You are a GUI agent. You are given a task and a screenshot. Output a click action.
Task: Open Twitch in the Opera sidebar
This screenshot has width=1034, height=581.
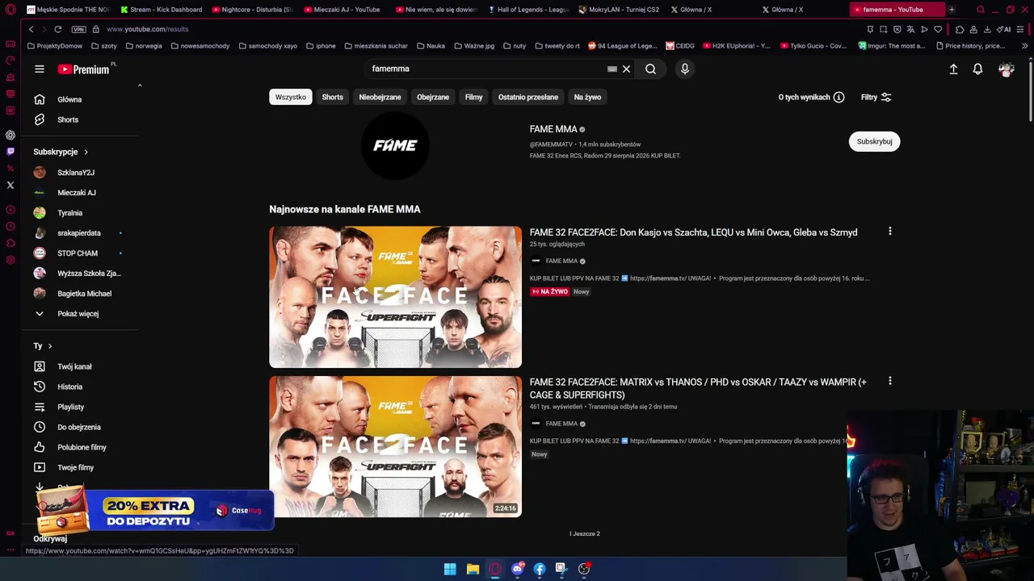[11, 152]
